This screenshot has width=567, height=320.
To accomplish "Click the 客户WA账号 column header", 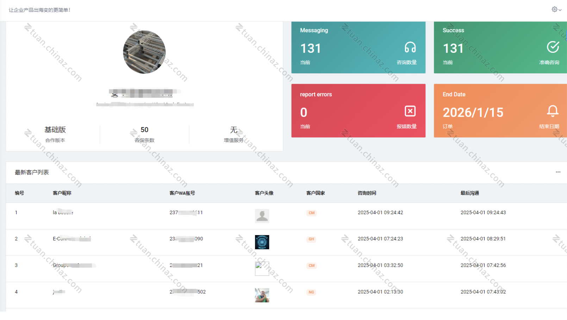I will coord(182,193).
